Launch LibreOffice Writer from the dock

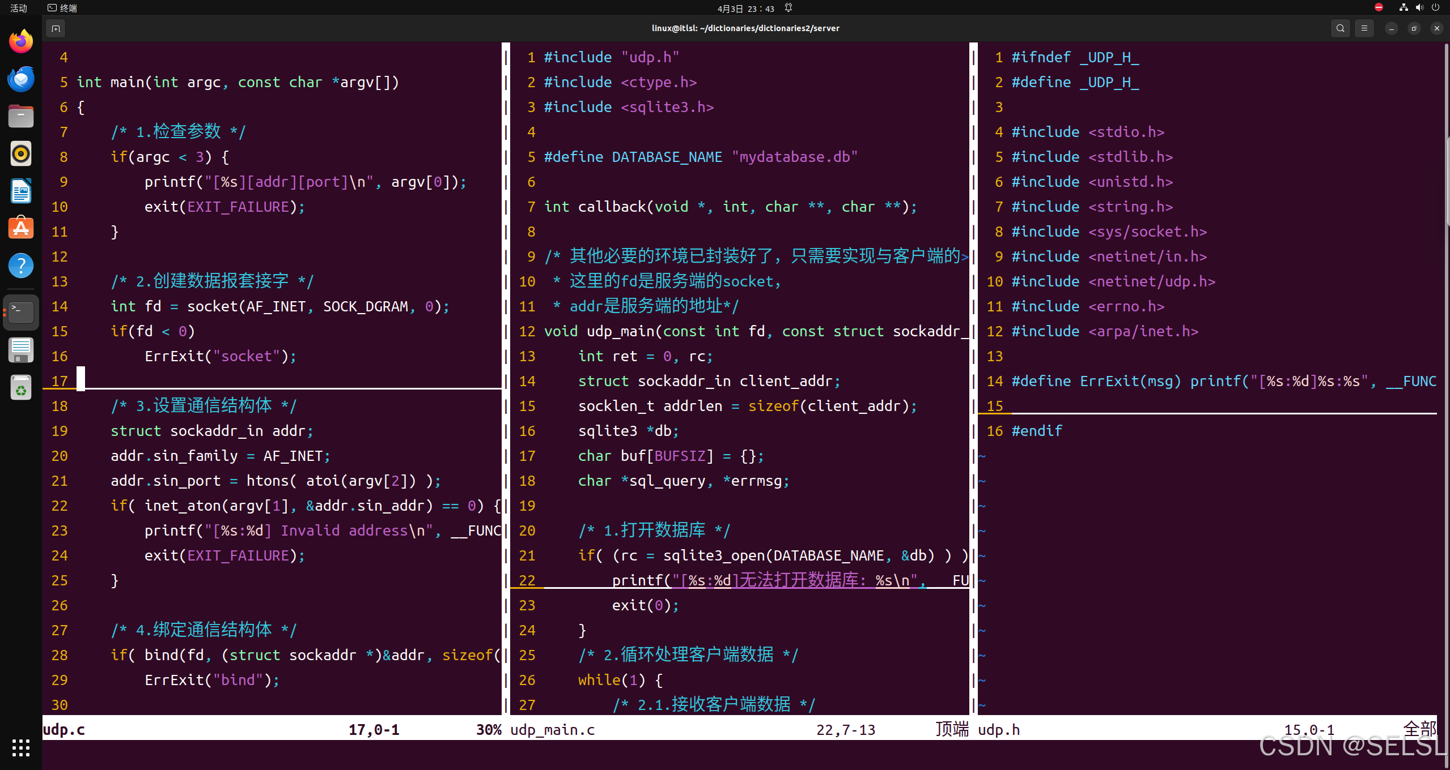pos(20,191)
